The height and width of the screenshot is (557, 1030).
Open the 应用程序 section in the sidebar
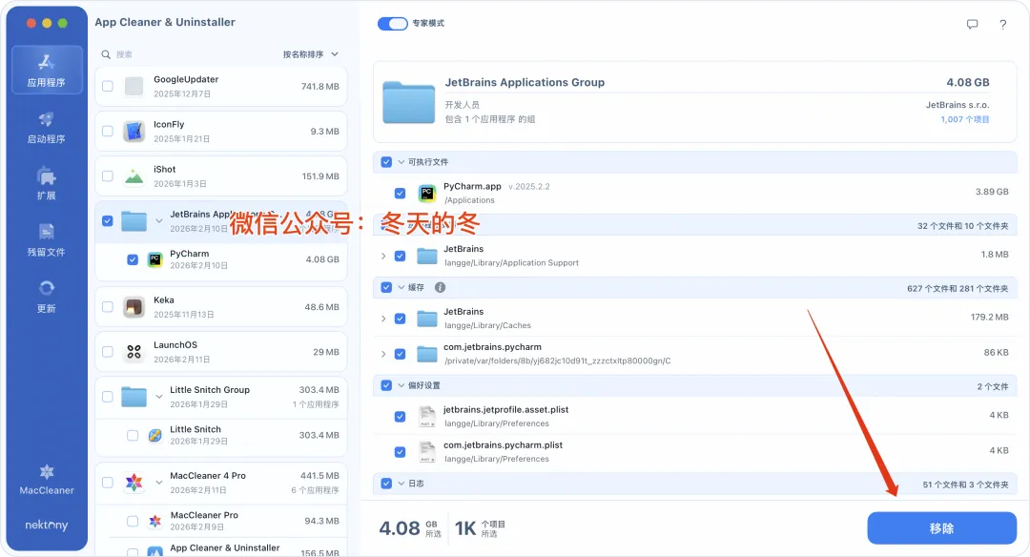pyautogui.click(x=46, y=71)
